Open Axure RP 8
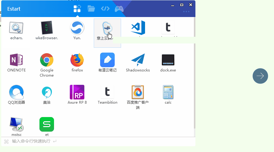 click(x=77, y=92)
